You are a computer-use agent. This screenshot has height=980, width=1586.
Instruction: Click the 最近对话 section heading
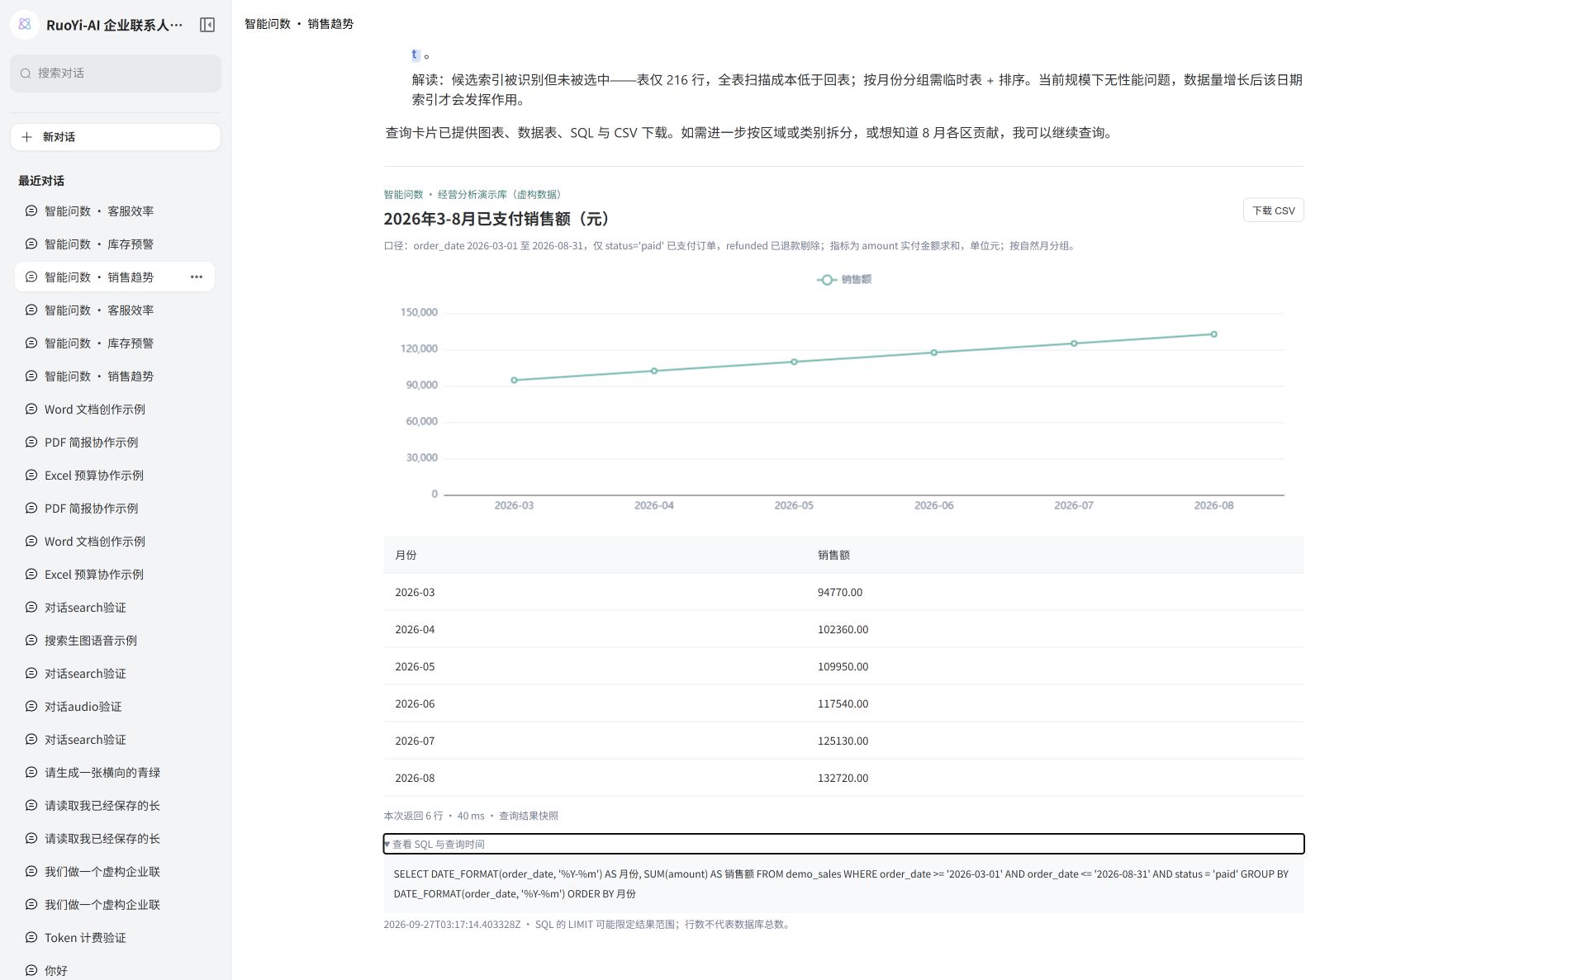pyautogui.click(x=41, y=181)
